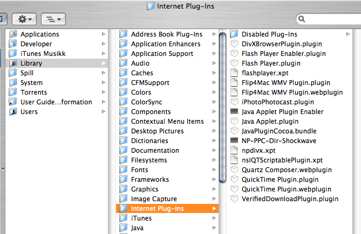Viewport: 361px width, 234px height.
Task: Expand the Developer folder arrow
Action: pyautogui.click(x=104, y=44)
